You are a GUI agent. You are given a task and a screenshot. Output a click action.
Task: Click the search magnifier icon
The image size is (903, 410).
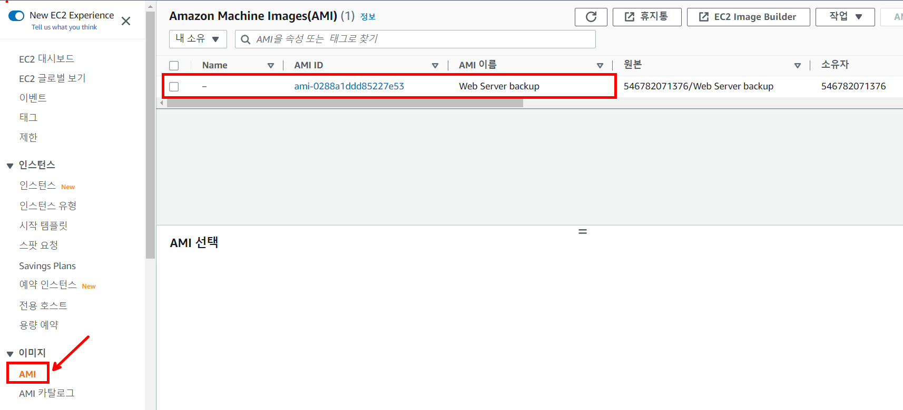point(246,39)
